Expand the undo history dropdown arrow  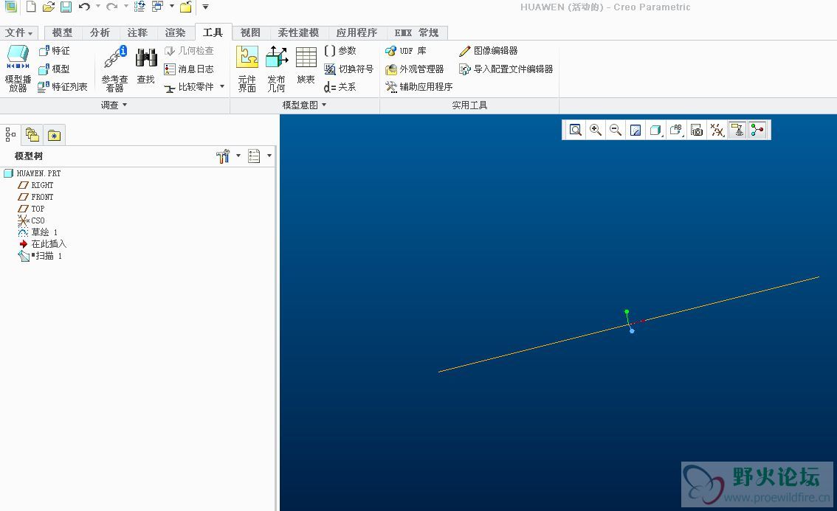coord(98,7)
